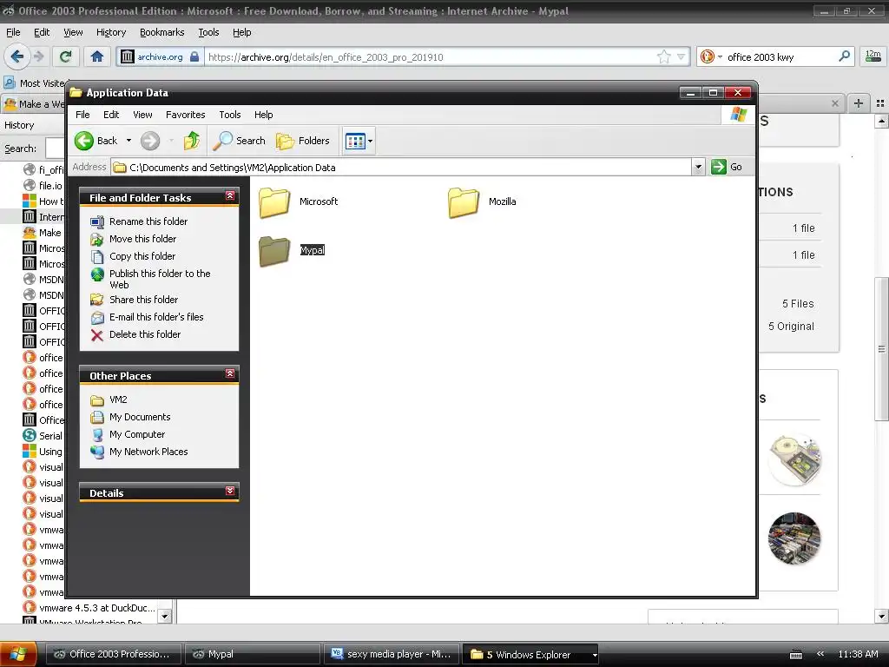Click the Go button
The height and width of the screenshot is (667, 889).
point(728,167)
